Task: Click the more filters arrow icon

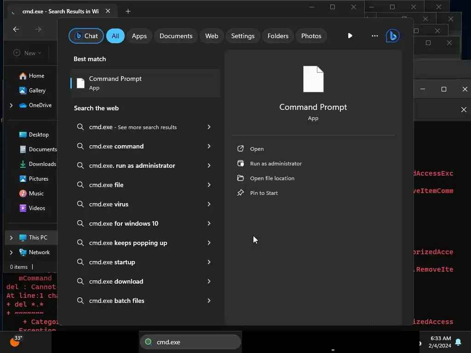Action: (350, 36)
